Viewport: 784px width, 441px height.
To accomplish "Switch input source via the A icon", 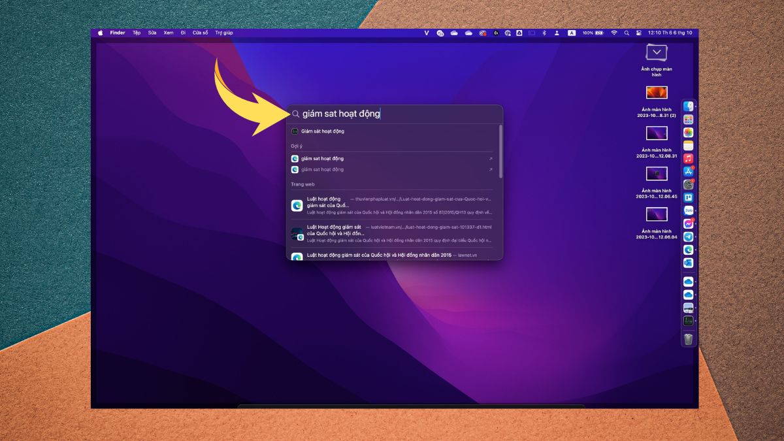I will click(x=572, y=33).
